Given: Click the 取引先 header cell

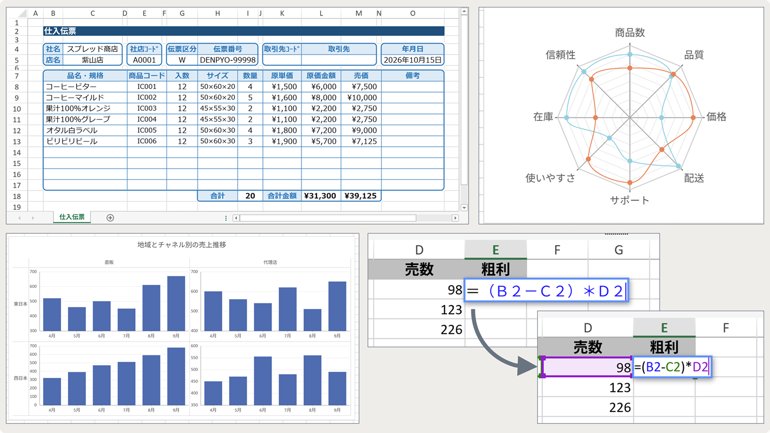Looking at the screenshot, I should [x=339, y=49].
